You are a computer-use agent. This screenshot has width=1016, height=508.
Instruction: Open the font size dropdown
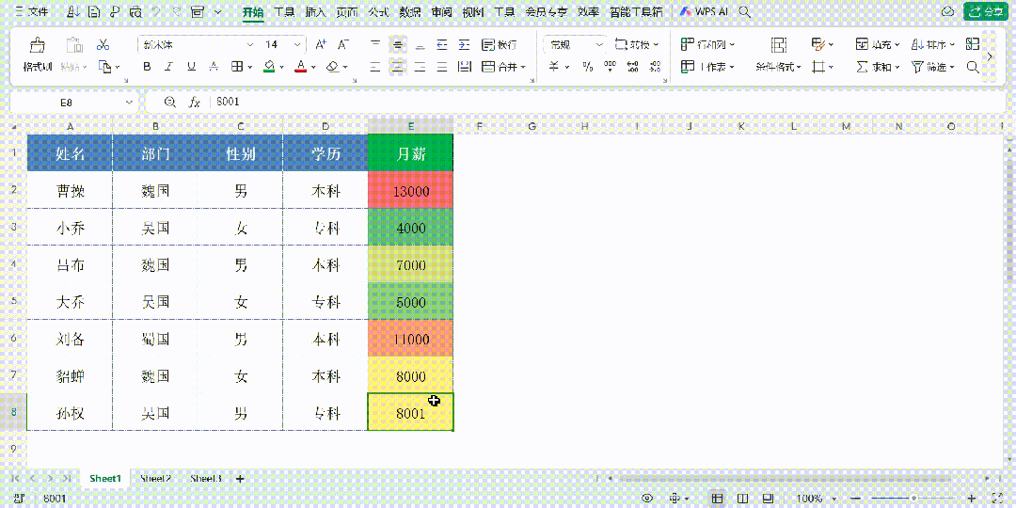(x=297, y=45)
